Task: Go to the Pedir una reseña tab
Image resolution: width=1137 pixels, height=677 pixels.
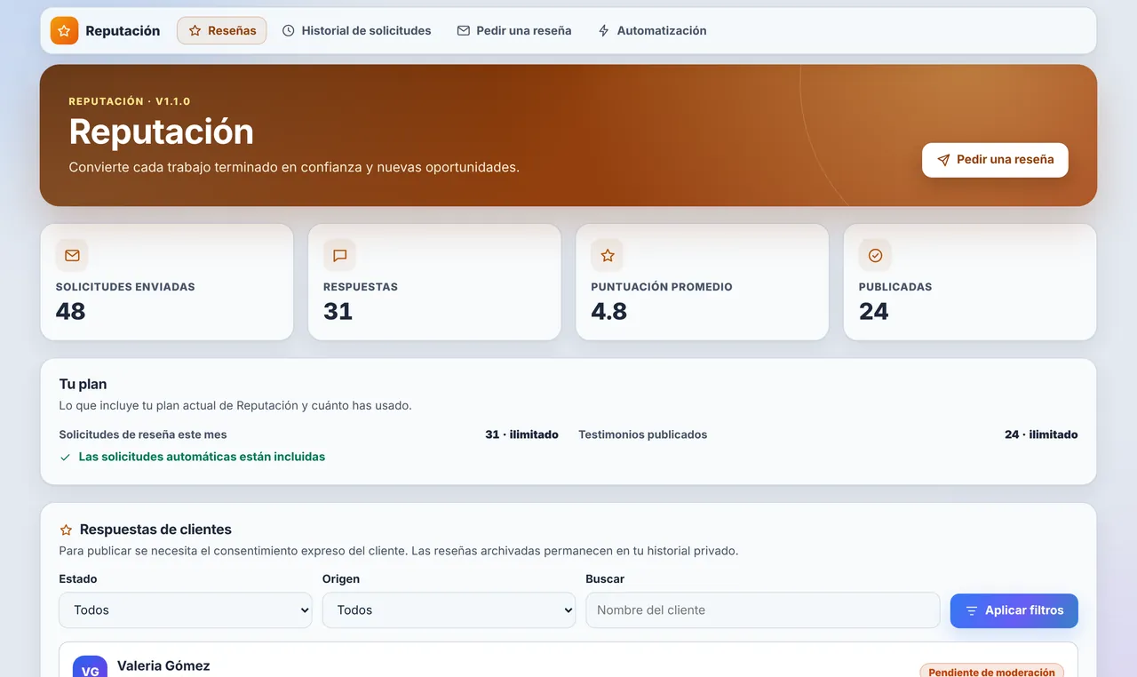Action: (514, 30)
